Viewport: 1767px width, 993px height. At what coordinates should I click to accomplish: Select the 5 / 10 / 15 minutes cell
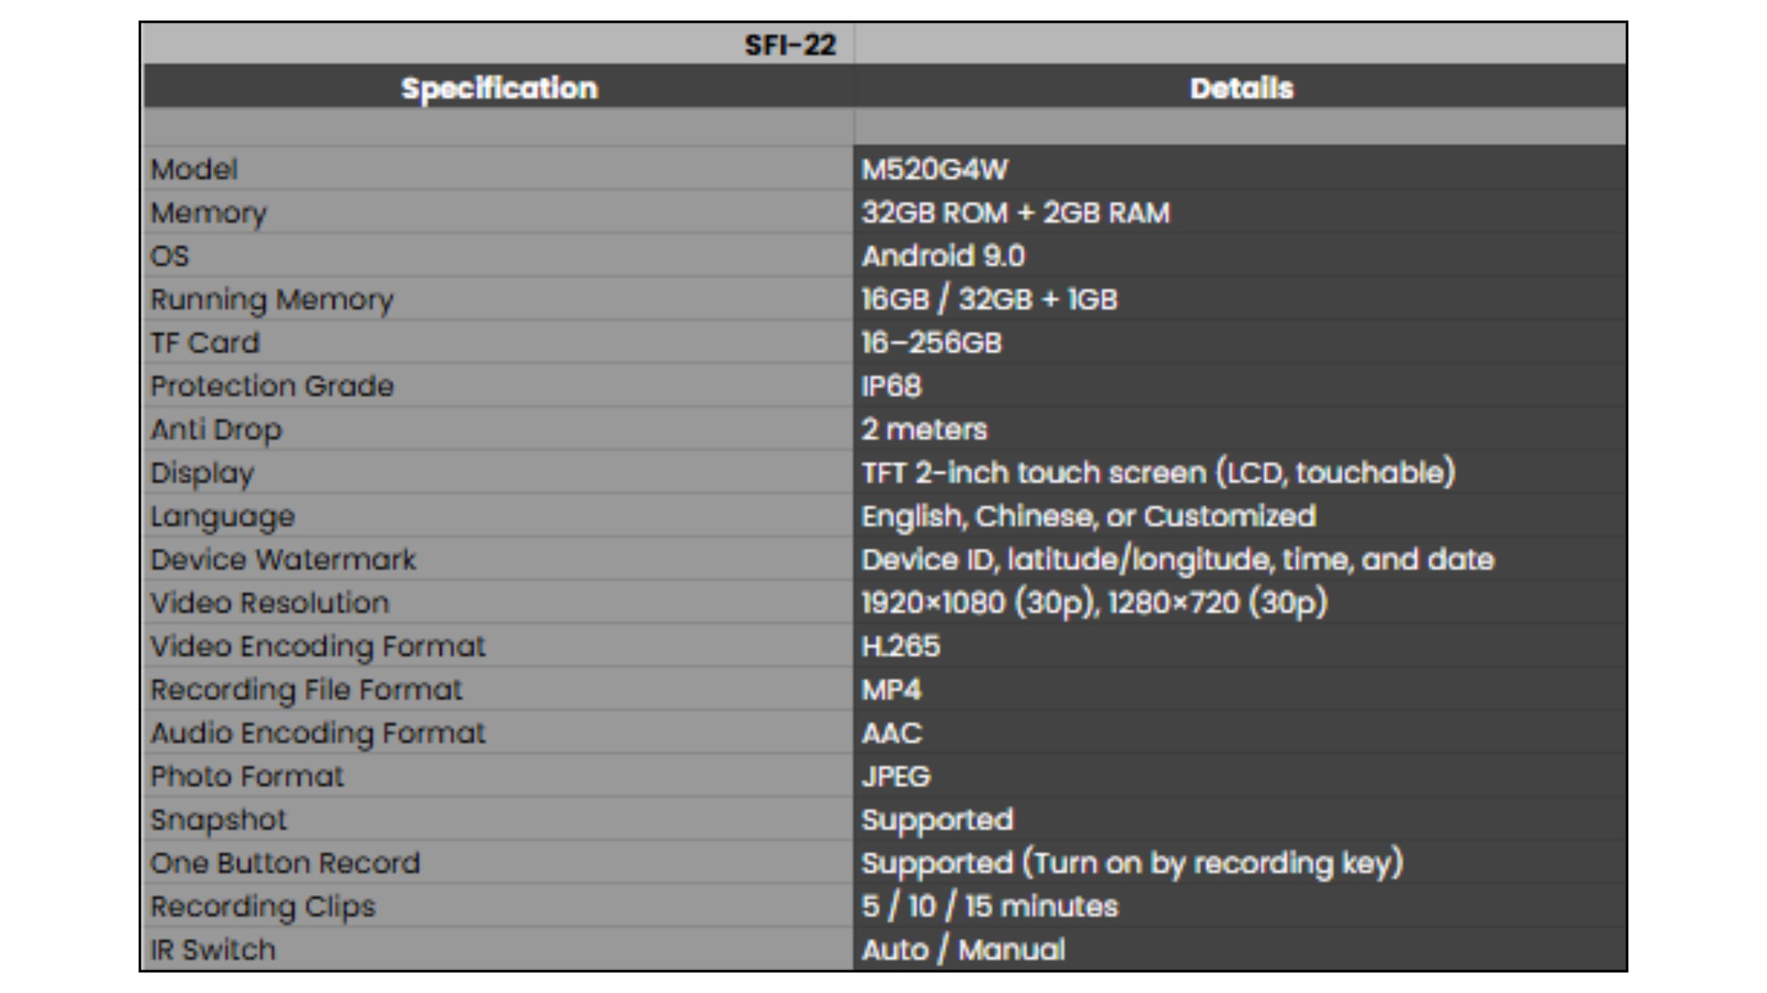pyautogui.click(x=989, y=907)
